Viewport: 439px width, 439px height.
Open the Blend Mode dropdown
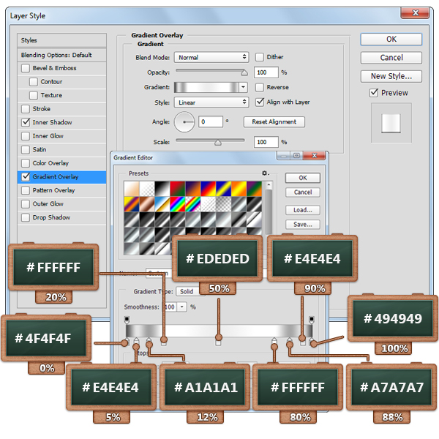click(212, 57)
